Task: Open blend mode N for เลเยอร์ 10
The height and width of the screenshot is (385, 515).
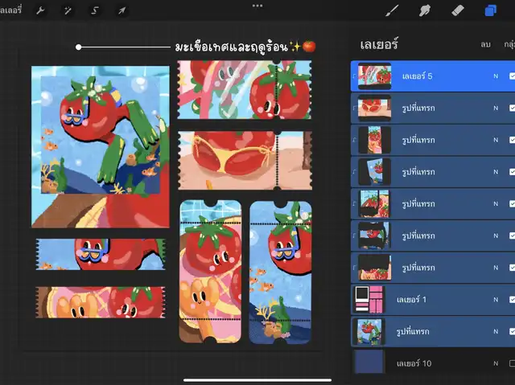Action: tap(496, 363)
